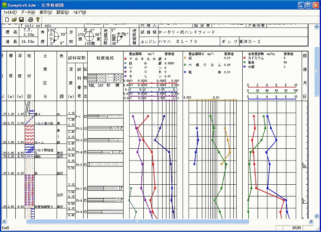Viewport: 321px width, 232px height.
Task: Print the chart via printer icon
Action: 30,19
